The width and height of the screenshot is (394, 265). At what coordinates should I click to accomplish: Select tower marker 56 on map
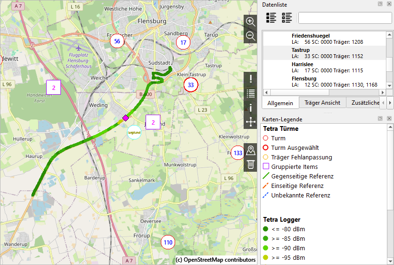(x=117, y=41)
